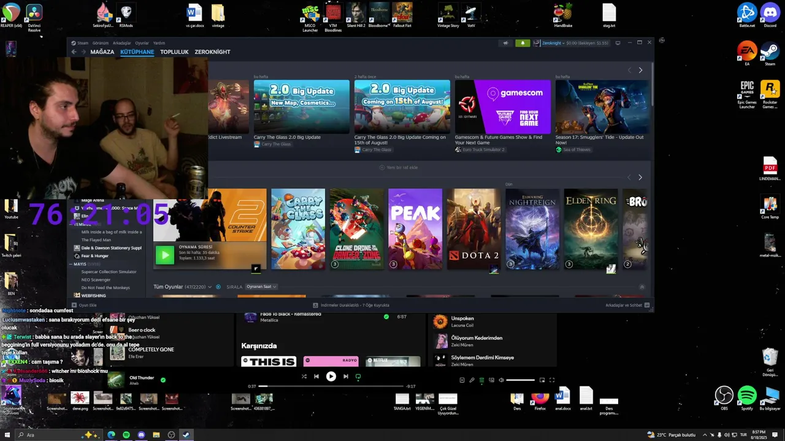
Task: Select the Elden Ring Nightreign cover
Action: (x=532, y=228)
